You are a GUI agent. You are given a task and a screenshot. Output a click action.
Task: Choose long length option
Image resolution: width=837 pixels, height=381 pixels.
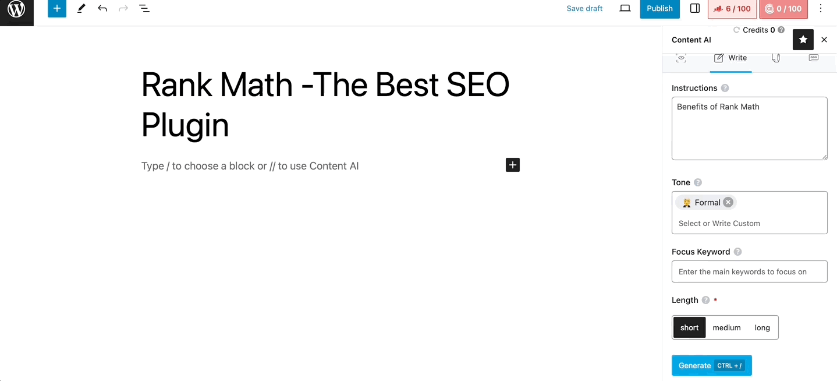tap(762, 327)
